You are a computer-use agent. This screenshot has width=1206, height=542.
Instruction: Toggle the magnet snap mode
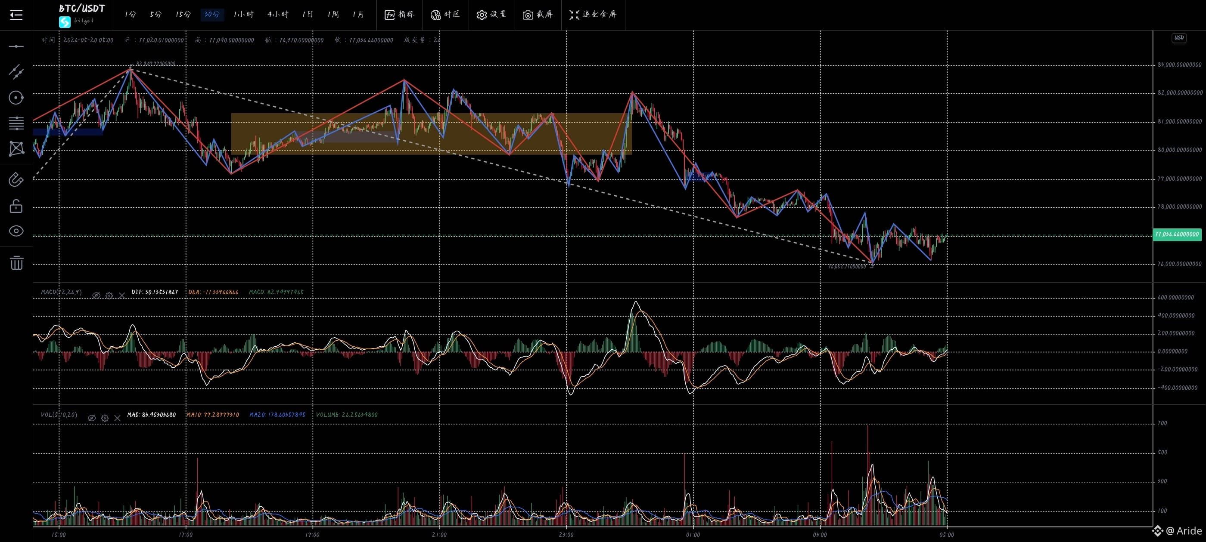[16, 179]
